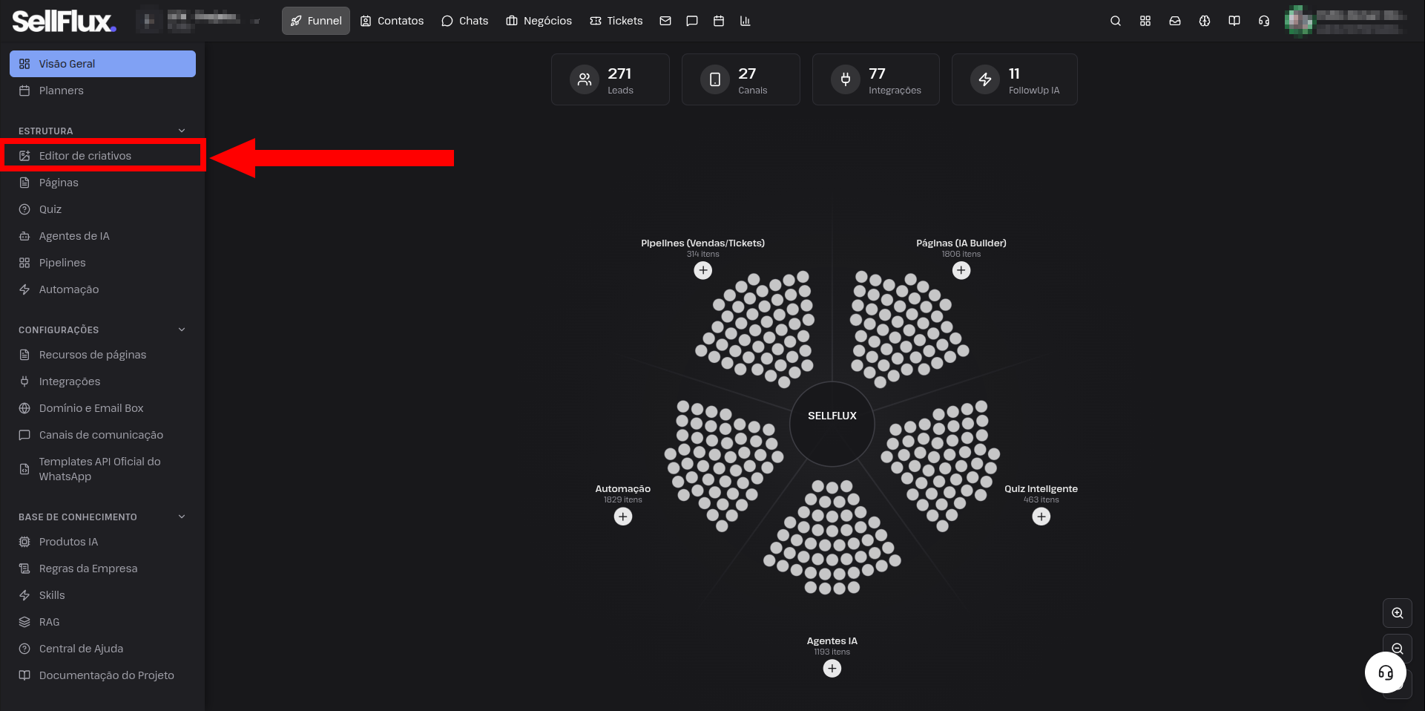Open the apps grid icon in header
Image resolution: width=1425 pixels, height=711 pixels.
(x=1145, y=21)
